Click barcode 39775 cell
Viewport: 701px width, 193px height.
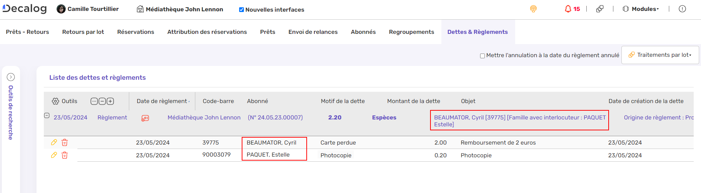[x=211, y=143]
